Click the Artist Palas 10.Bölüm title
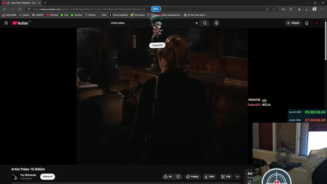The height and width of the screenshot is (184, 327). coord(28,169)
